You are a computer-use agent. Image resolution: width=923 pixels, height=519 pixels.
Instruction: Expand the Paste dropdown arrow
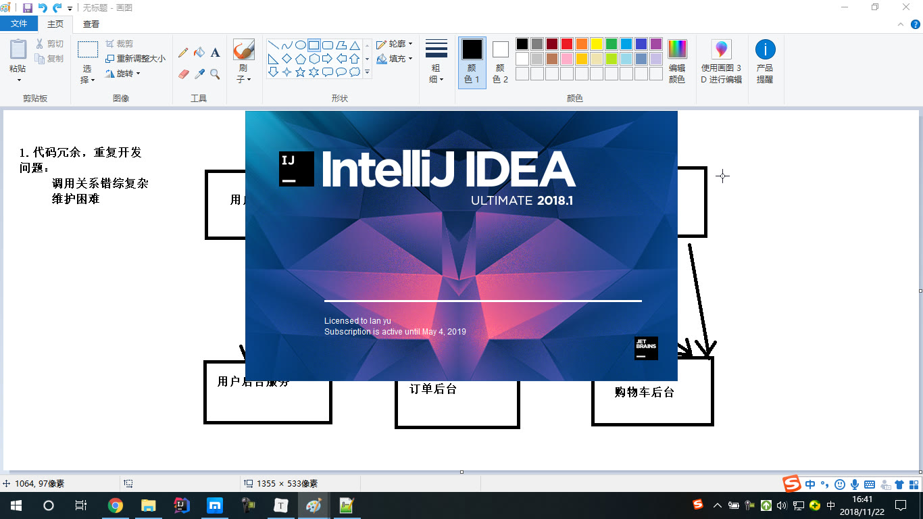pos(19,80)
